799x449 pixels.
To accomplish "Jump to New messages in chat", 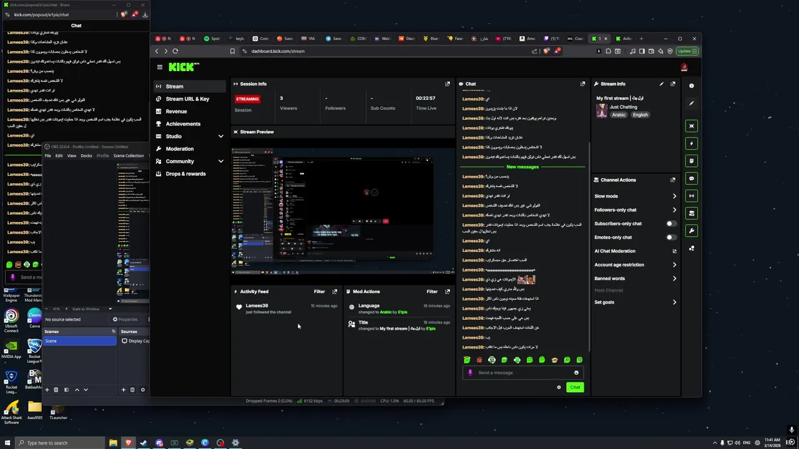I will (x=522, y=167).
